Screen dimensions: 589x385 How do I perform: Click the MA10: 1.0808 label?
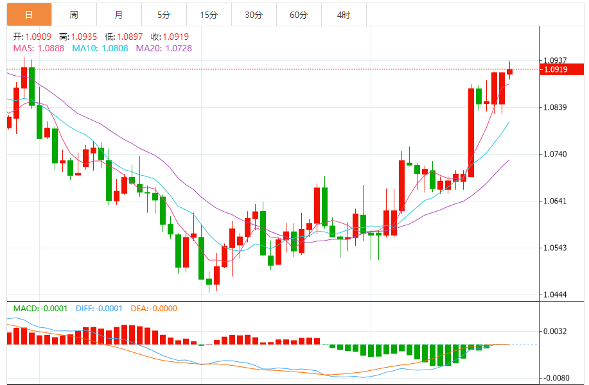tap(100, 48)
